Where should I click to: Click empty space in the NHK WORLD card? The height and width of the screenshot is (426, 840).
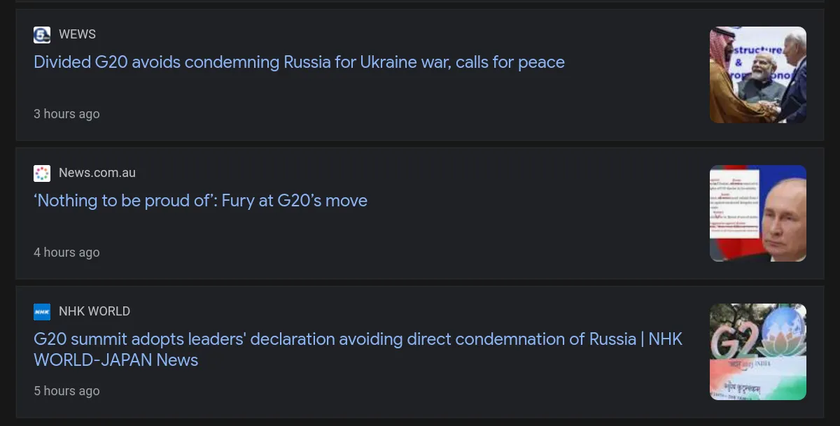[420, 392]
